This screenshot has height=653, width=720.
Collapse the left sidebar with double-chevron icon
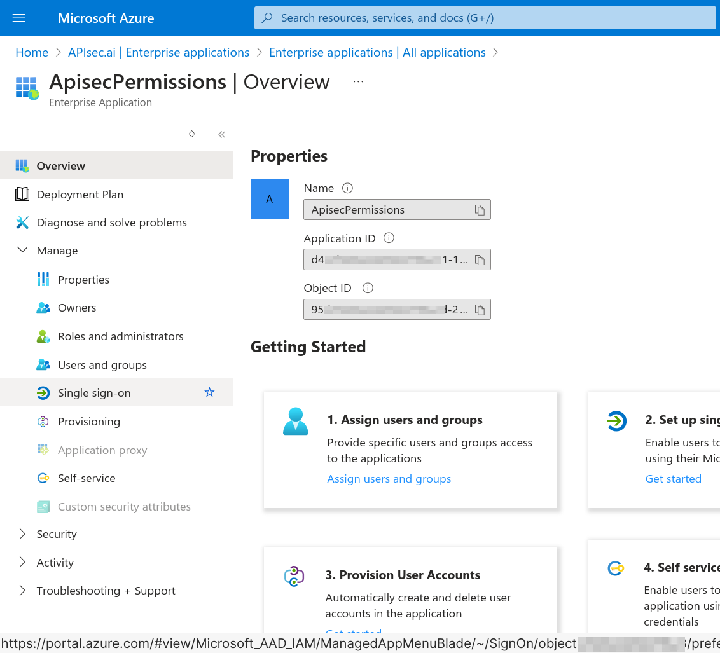click(x=221, y=134)
